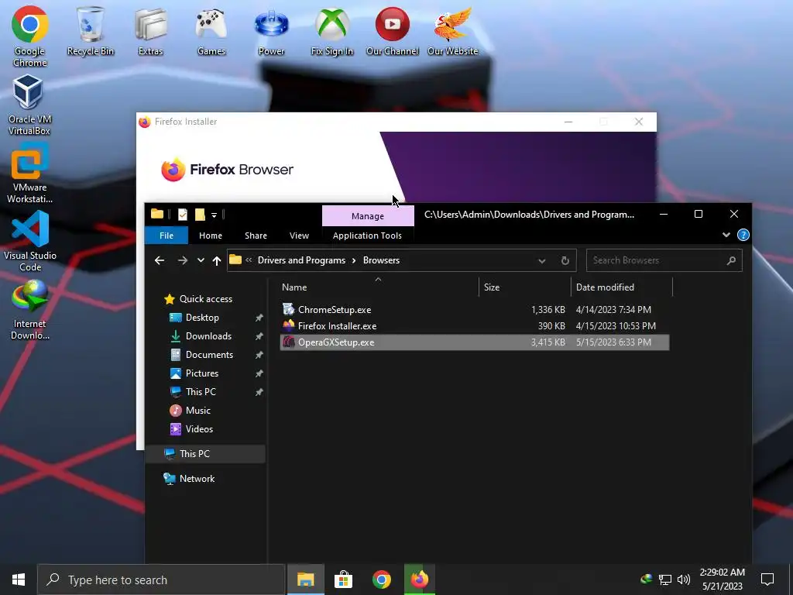Select the Extras desktop folder icon
The image size is (793, 595).
151,31
